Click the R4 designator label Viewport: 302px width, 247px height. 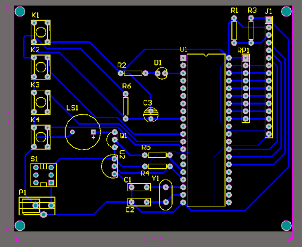click(145, 173)
